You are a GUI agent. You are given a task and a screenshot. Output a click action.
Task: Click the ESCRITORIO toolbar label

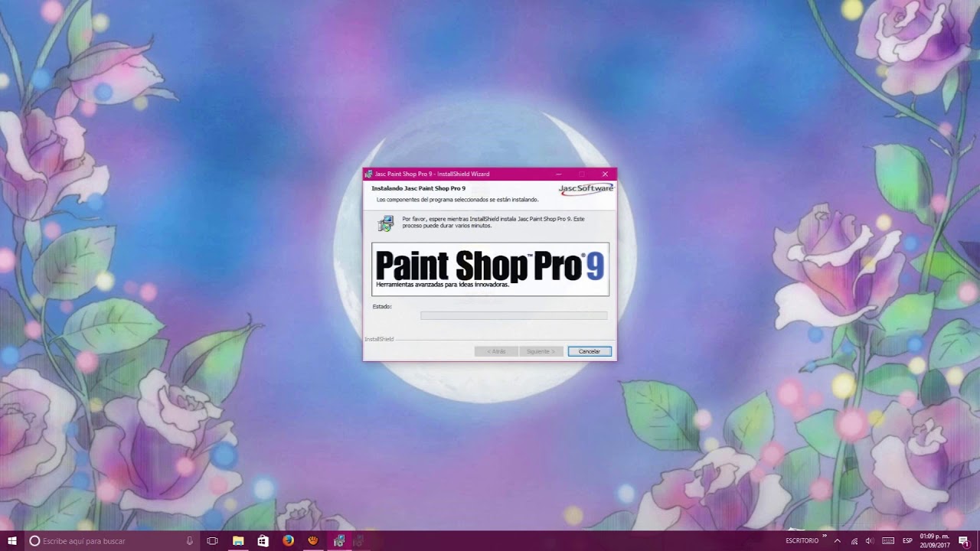tap(802, 541)
